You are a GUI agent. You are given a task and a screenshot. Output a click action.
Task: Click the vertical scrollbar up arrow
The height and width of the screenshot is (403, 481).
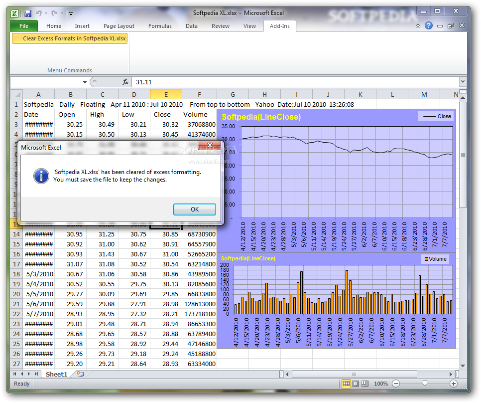pos(463,97)
